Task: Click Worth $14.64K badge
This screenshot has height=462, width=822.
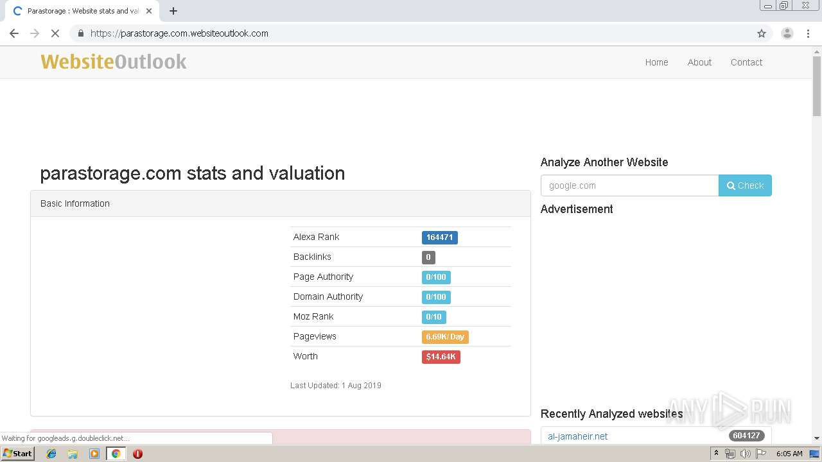Action: click(x=441, y=357)
